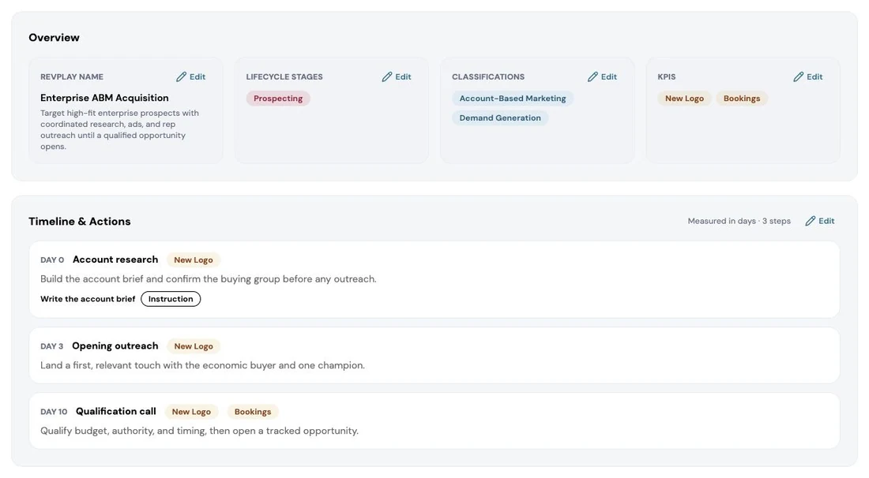Viewport: 869px width, 478px height.
Task: Click the New Logo tag in KPIs card
Action: (x=684, y=99)
